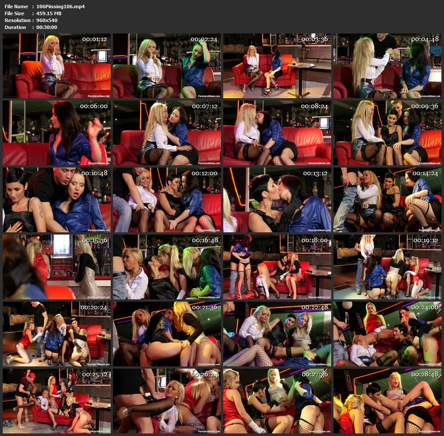Click the resolution value 960x540
The width and height of the screenshot is (444, 436).
[47, 20]
